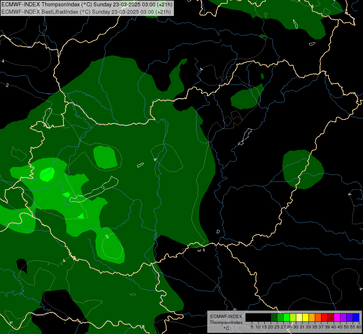
Task: Click the °C unit label in the legend
Action: 227,328
